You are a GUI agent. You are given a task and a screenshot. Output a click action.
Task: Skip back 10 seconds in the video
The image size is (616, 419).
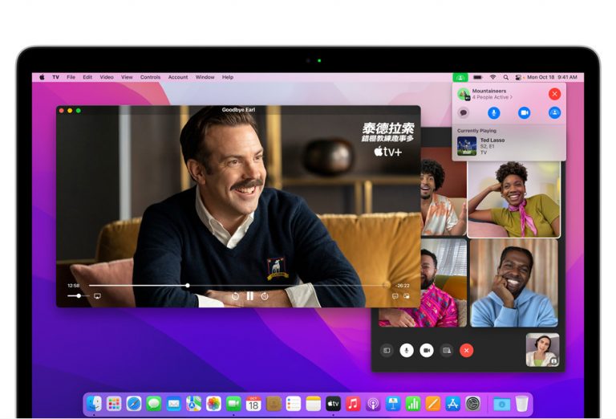(235, 296)
